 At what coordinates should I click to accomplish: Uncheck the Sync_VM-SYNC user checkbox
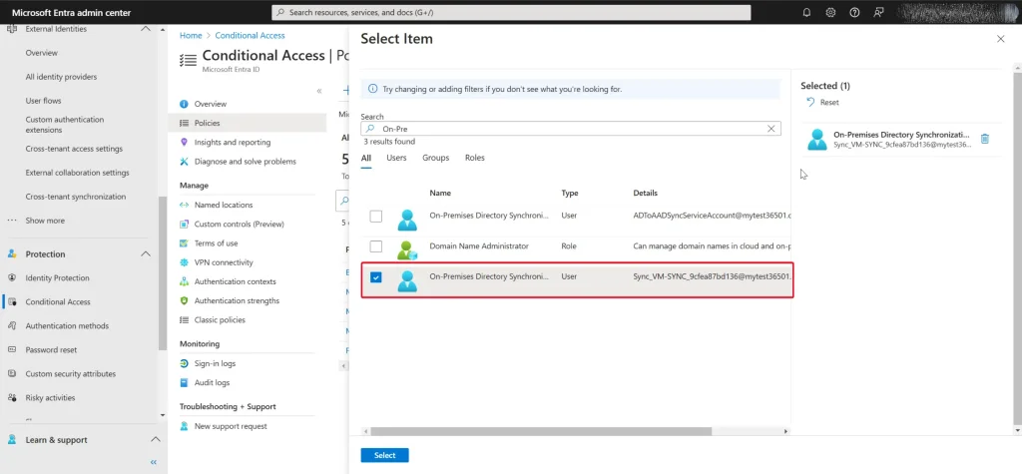click(x=376, y=277)
